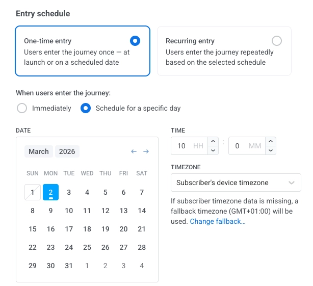313x286 pixels.
Task: Click the minutes input field
Action: click(x=247, y=146)
